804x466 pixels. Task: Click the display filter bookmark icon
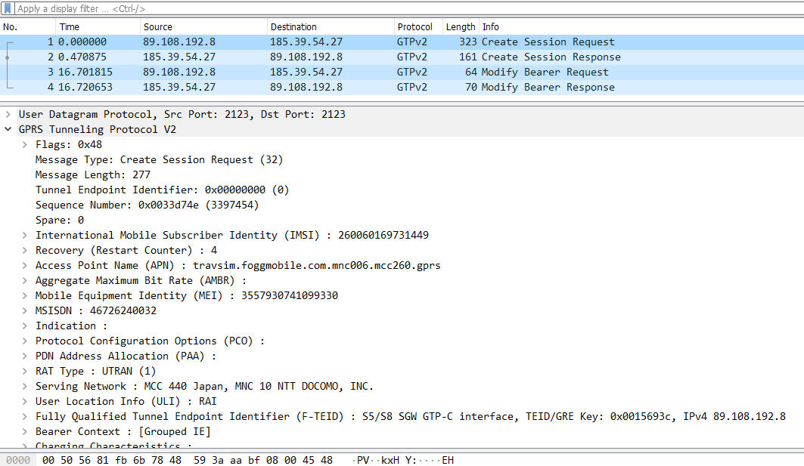8,8
